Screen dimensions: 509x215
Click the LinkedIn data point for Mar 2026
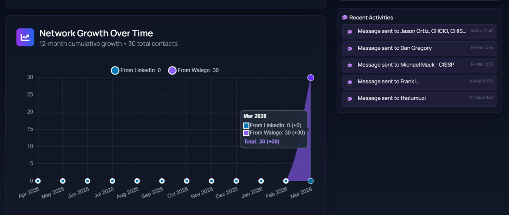[311, 181]
